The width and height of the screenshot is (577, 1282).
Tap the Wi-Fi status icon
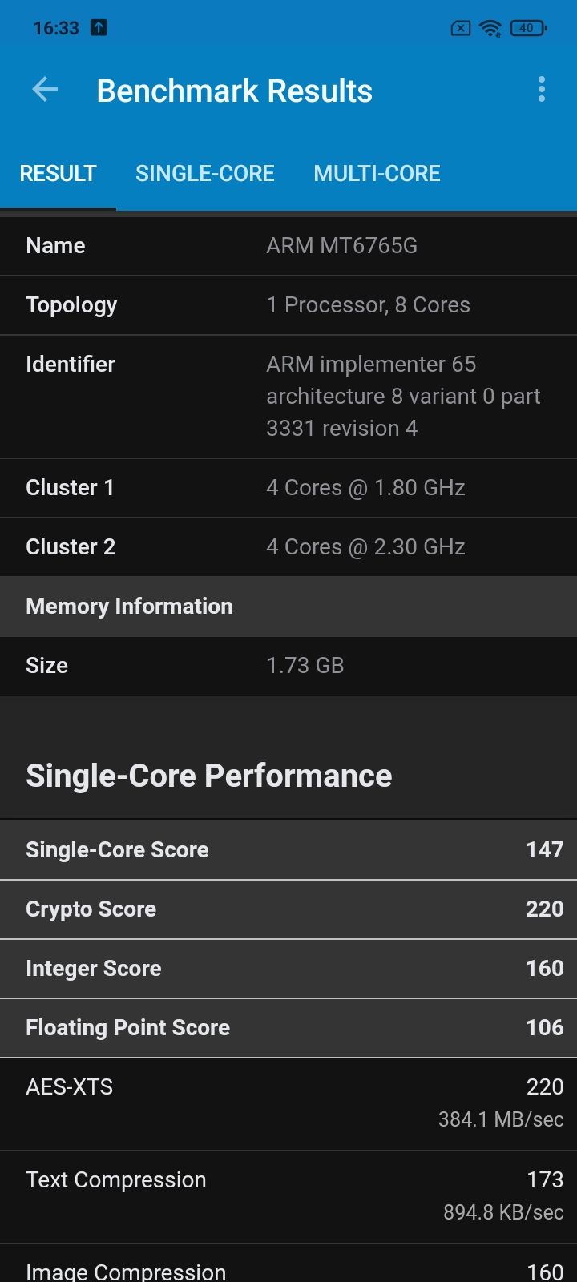point(489,27)
